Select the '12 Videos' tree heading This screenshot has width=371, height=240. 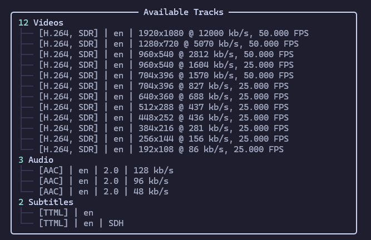tap(41, 23)
